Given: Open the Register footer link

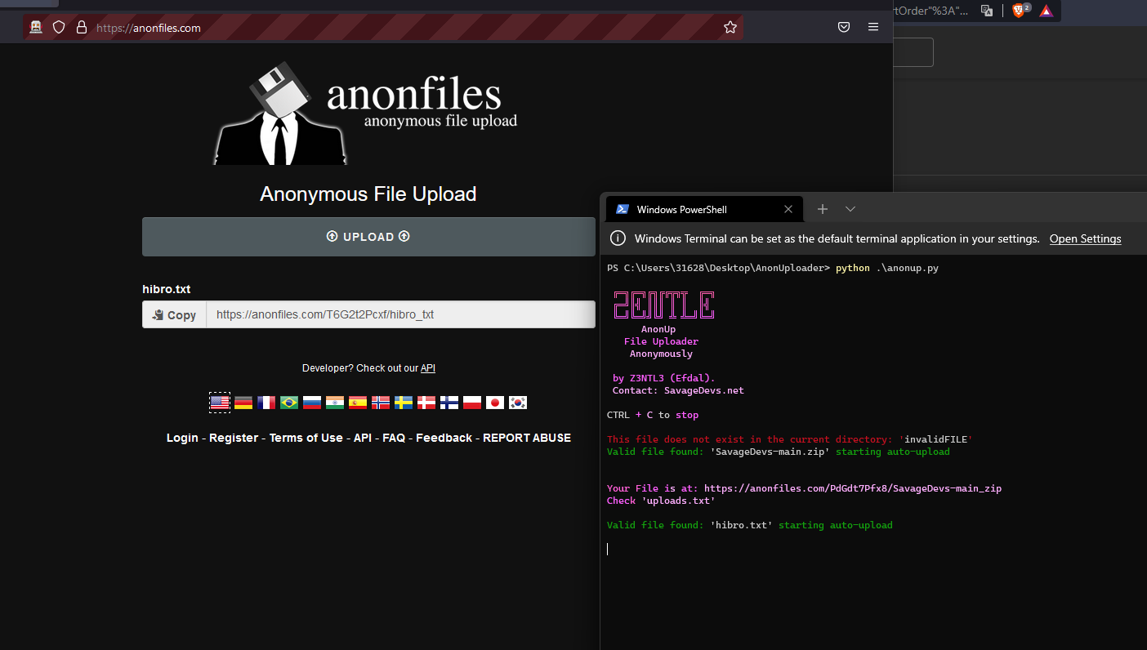Looking at the screenshot, I should tap(234, 438).
